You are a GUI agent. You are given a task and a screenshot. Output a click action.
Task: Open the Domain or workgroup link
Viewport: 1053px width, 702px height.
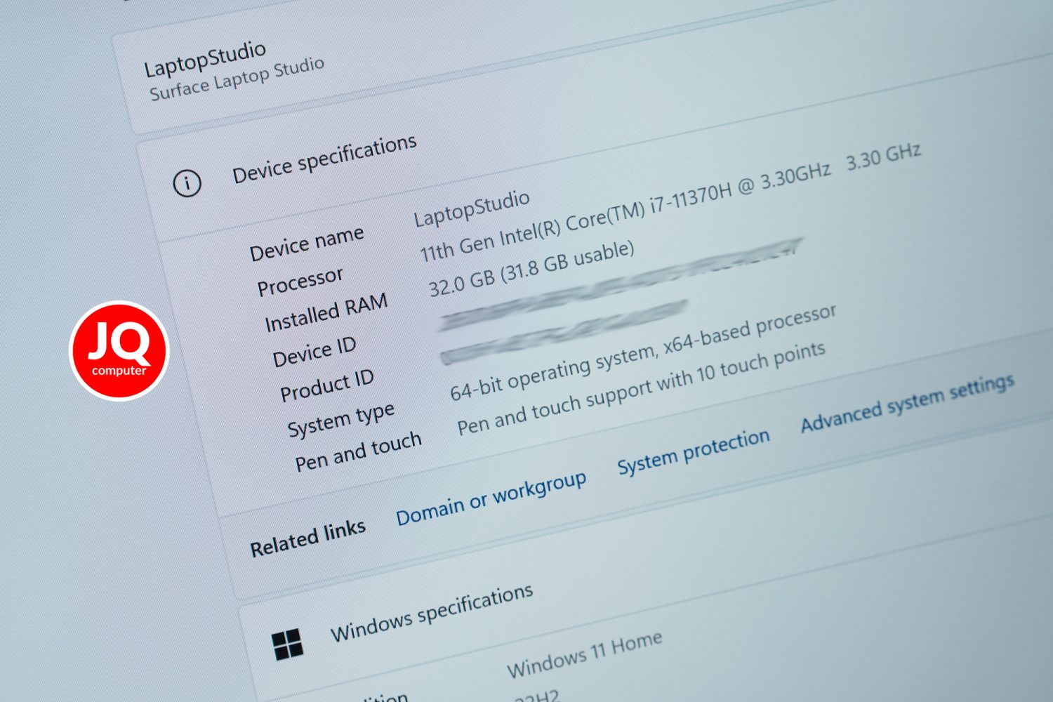pyautogui.click(x=491, y=498)
